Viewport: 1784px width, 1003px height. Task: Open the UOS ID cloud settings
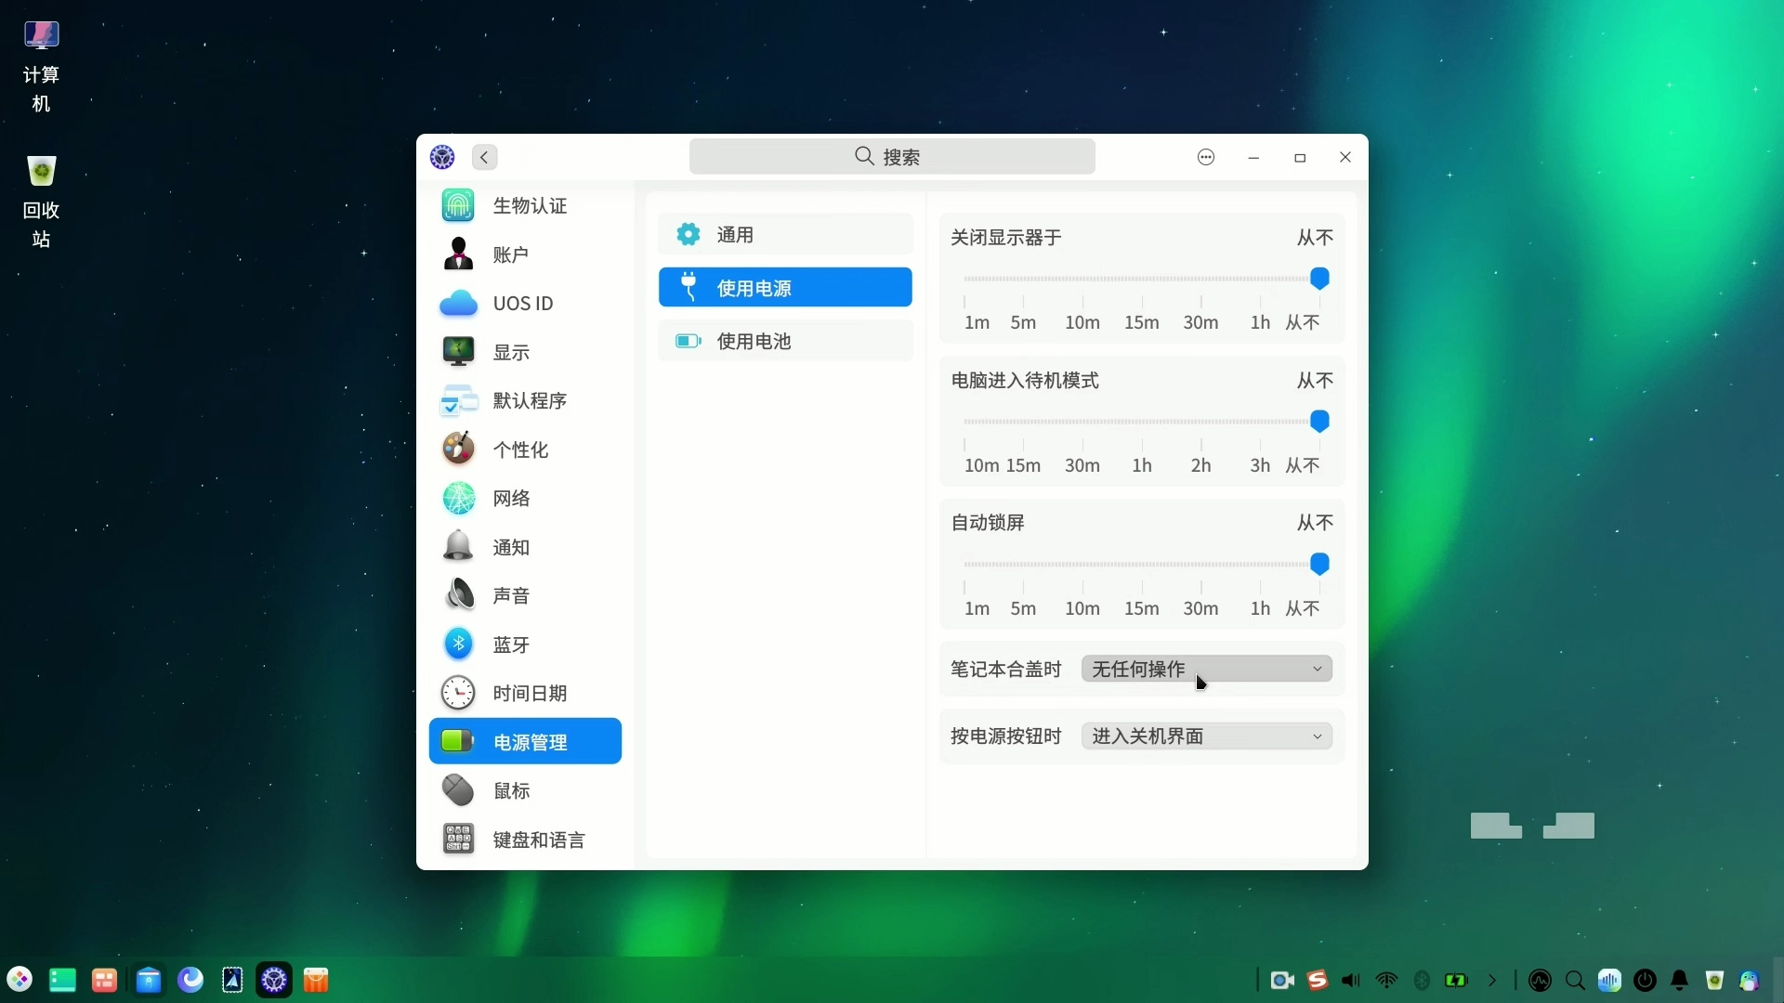[525, 304]
